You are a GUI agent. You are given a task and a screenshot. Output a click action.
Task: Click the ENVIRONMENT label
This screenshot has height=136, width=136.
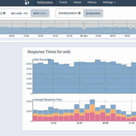coord(68,13)
